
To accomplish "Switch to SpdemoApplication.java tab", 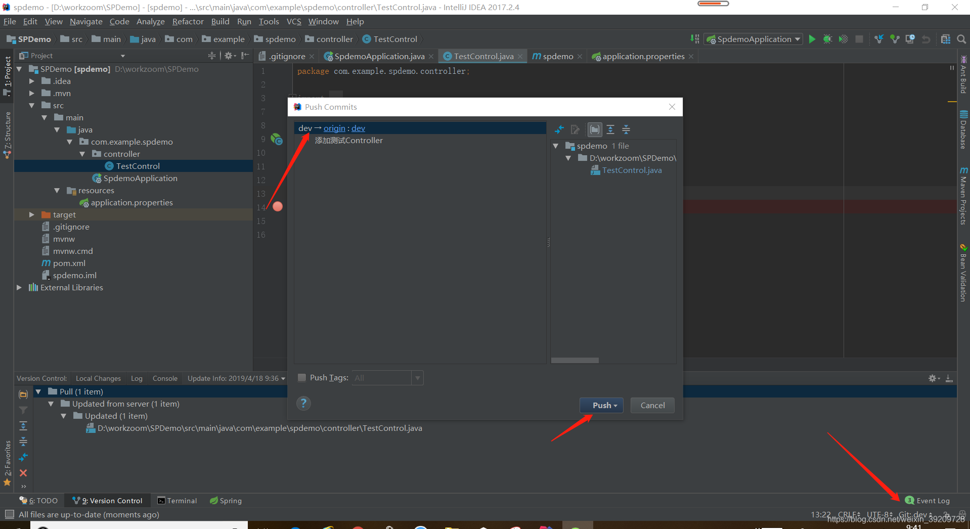I will 379,56.
